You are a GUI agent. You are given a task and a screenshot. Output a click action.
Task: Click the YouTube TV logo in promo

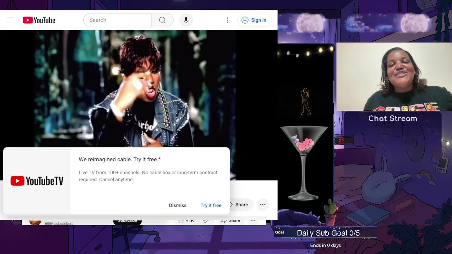coord(37,181)
